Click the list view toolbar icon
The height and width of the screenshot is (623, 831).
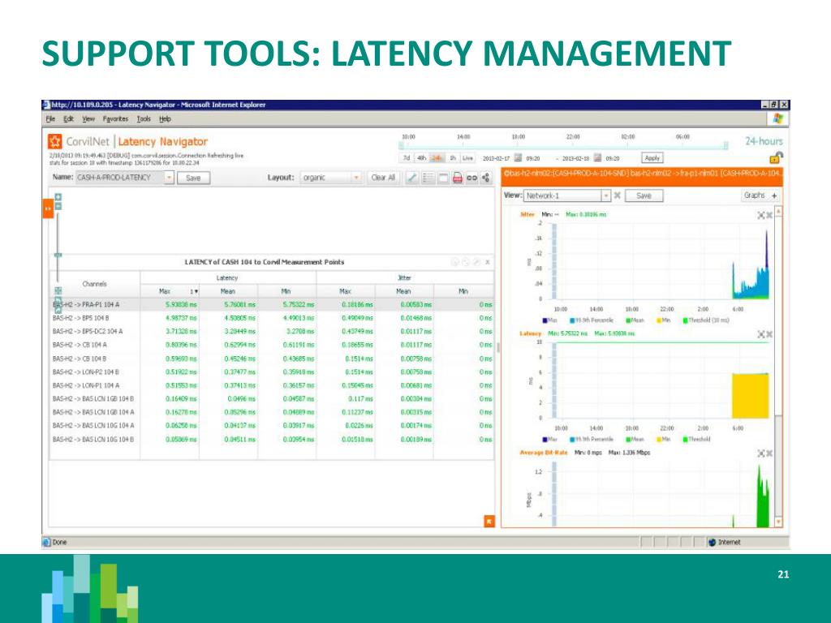428,178
